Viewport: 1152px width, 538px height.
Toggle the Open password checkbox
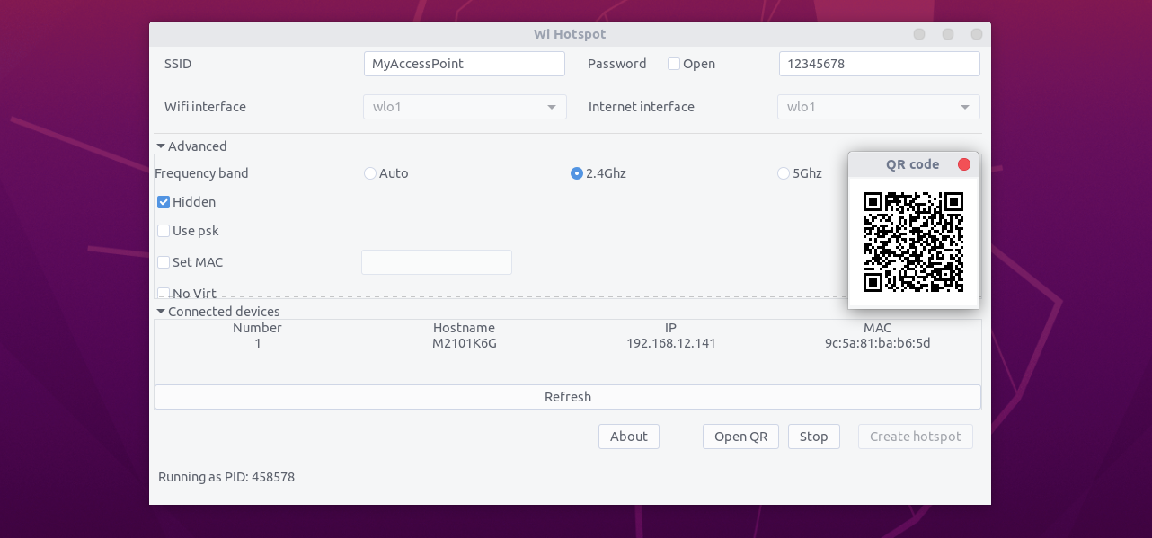click(674, 64)
